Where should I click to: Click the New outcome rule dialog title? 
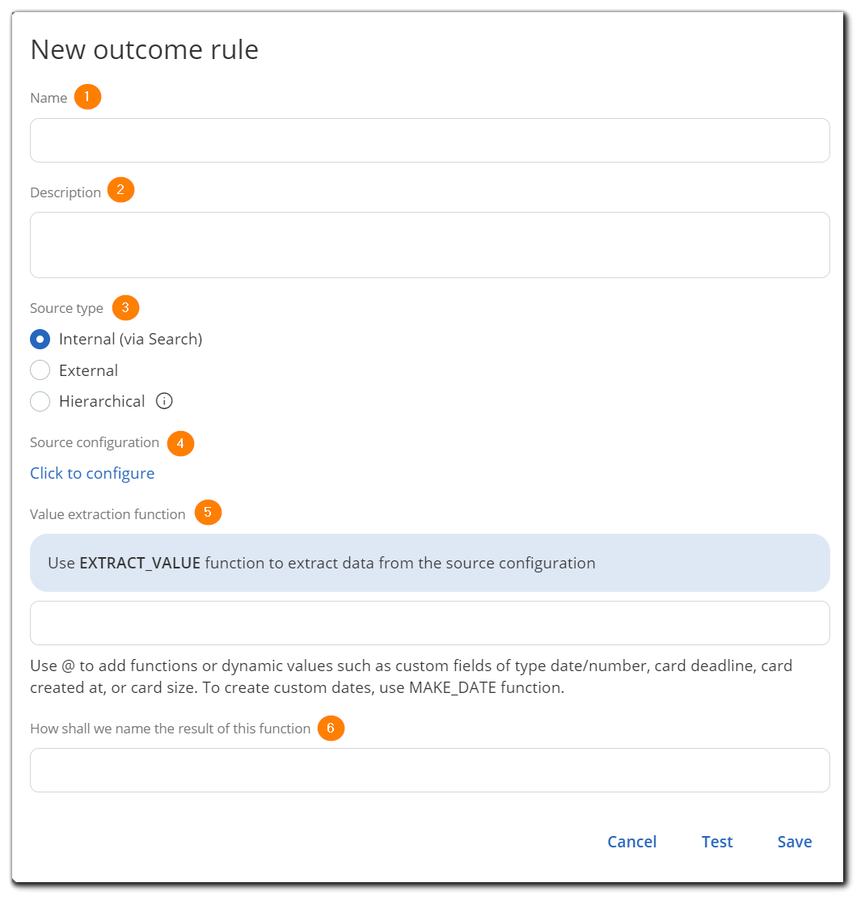coord(144,49)
